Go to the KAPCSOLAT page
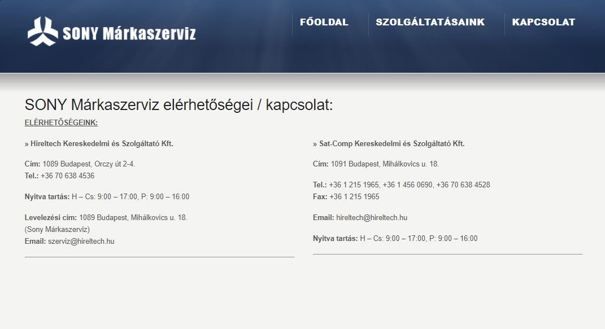The width and height of the screenshot is (605, 329). [x=543, y=23]
